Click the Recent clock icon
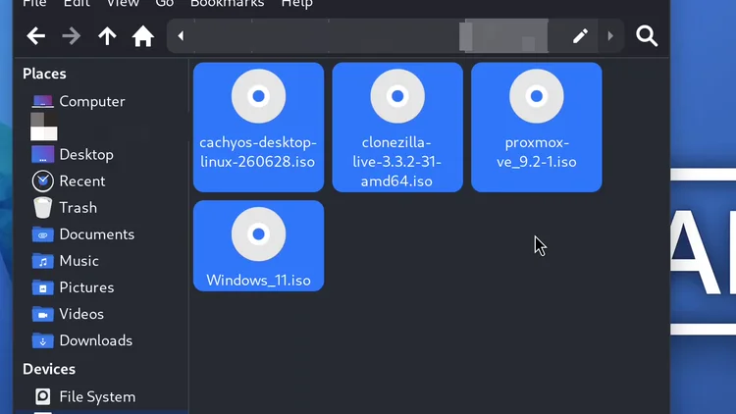 coord(43,181)
